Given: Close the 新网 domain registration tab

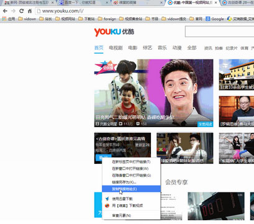Looking at the screenshot, I should [x=52, y=2].
